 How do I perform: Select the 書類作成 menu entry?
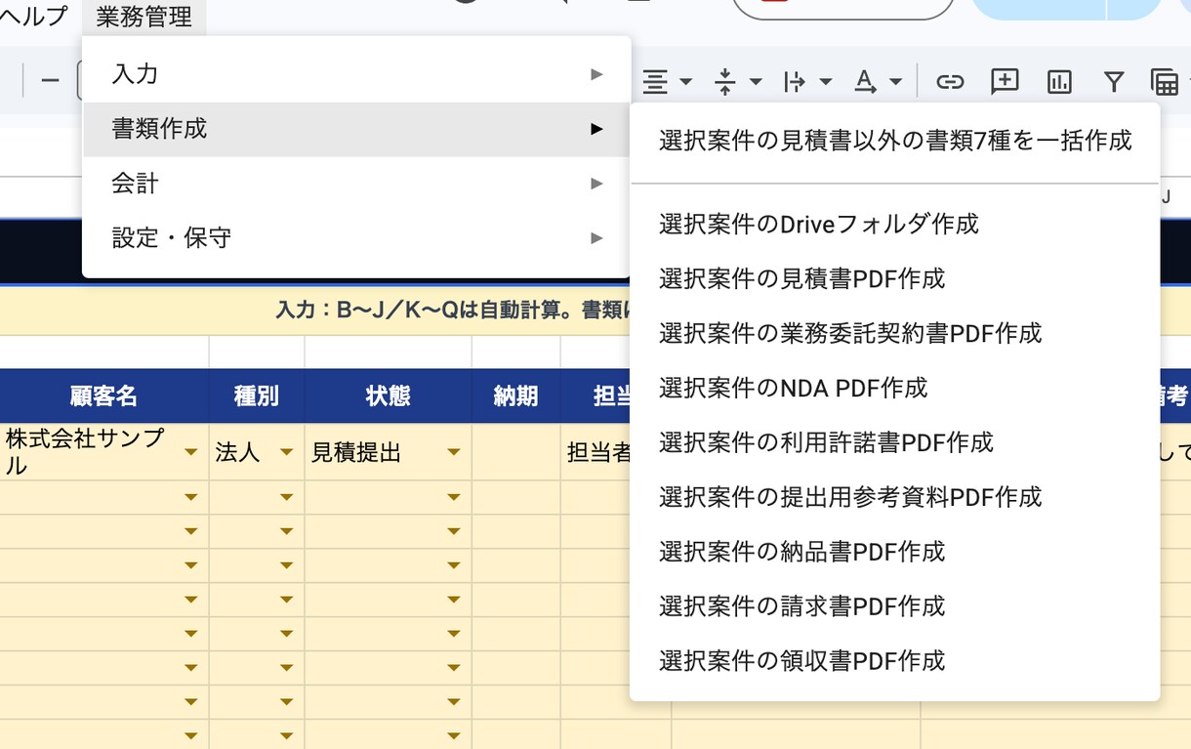point(356,129)
